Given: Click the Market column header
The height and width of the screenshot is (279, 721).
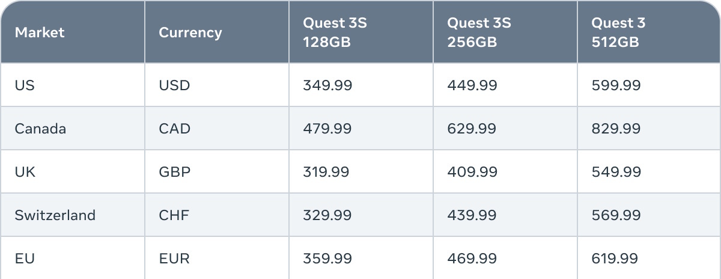Looking at the screenshot, I should [x=40, y=32].
